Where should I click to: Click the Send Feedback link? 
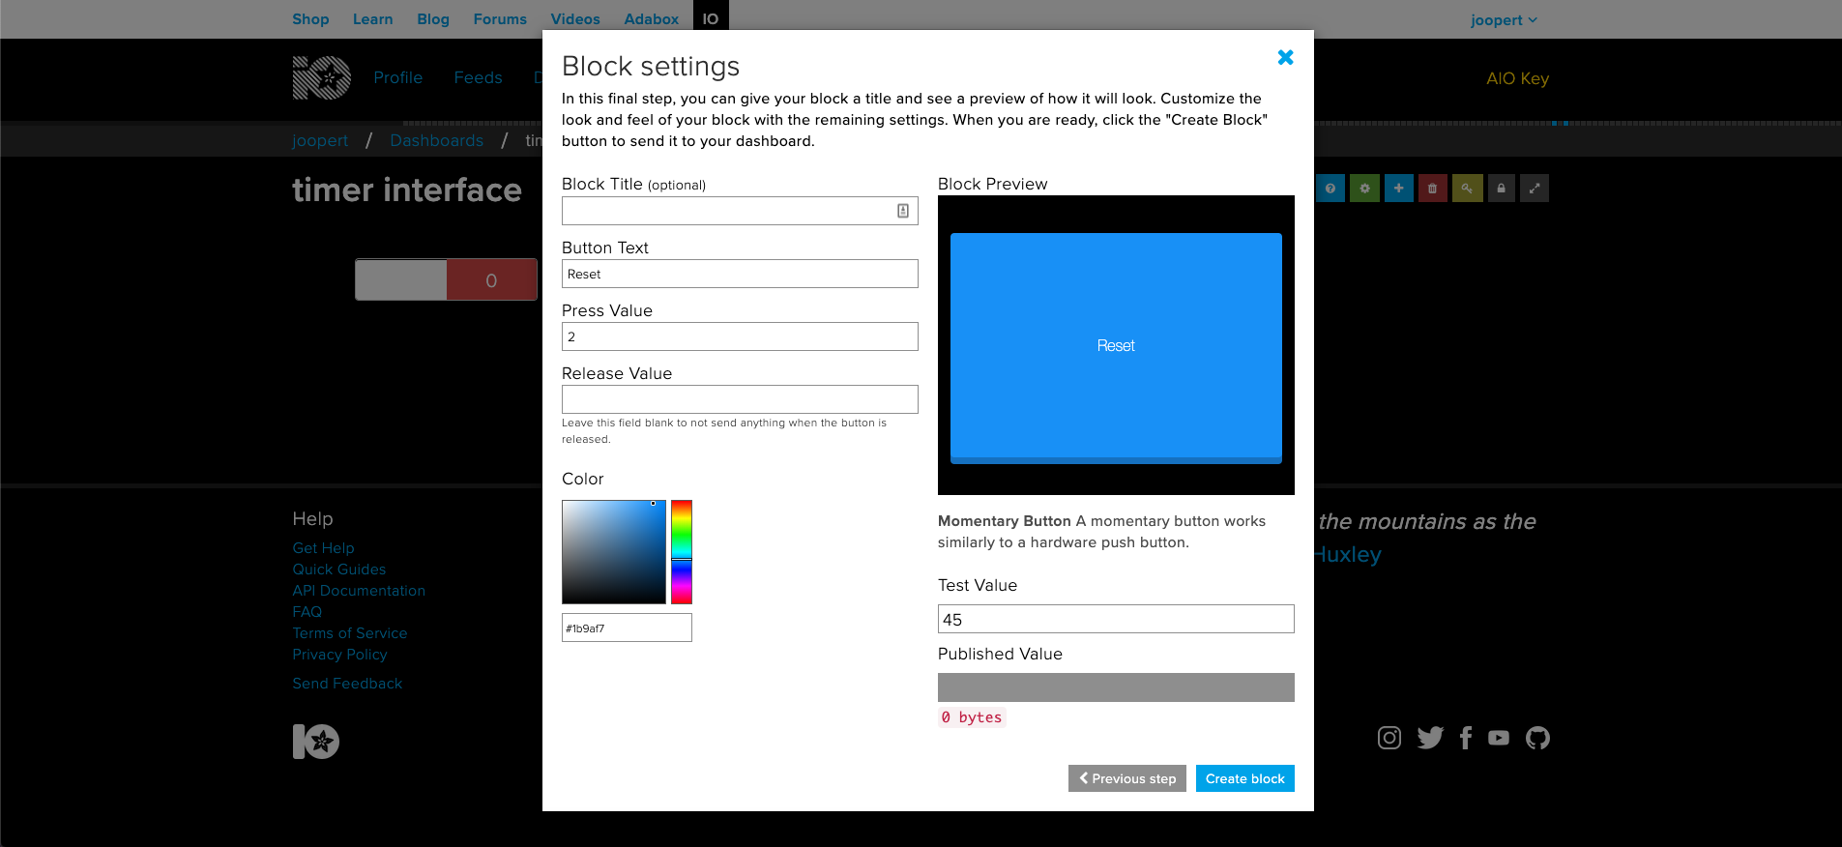click(347, 684)
